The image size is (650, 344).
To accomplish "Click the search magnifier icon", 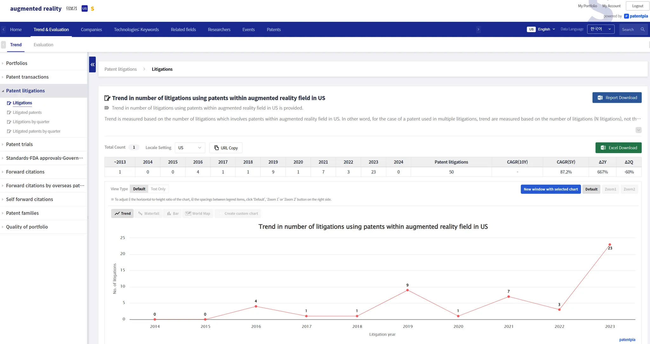I will (x=642, y=29).
